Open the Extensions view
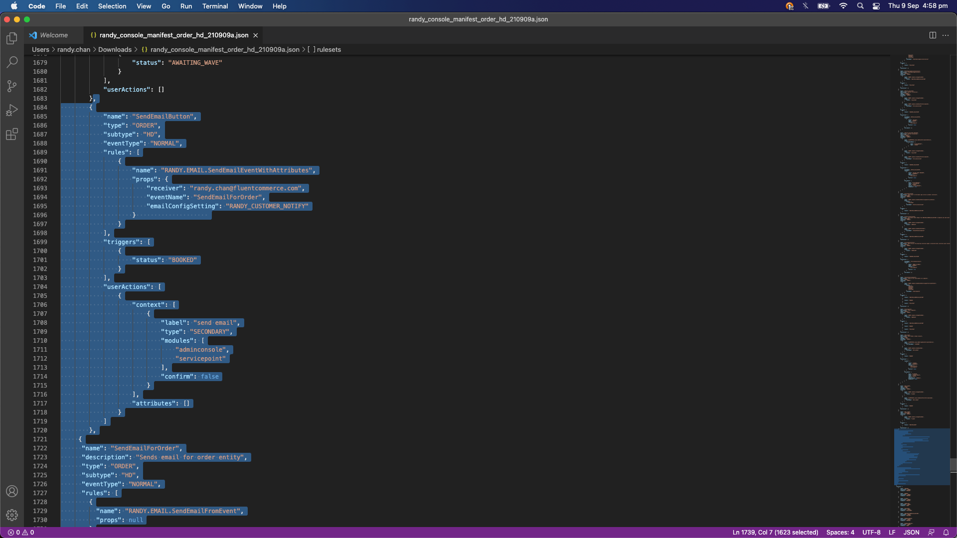957x538 pixels. 12,134
